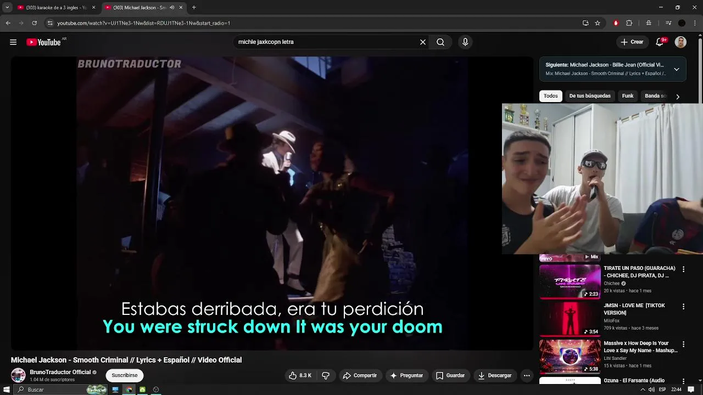Click the magnifier search button
Image resolution: width=703 pixels, height=395 pixels.
(440, 42)
